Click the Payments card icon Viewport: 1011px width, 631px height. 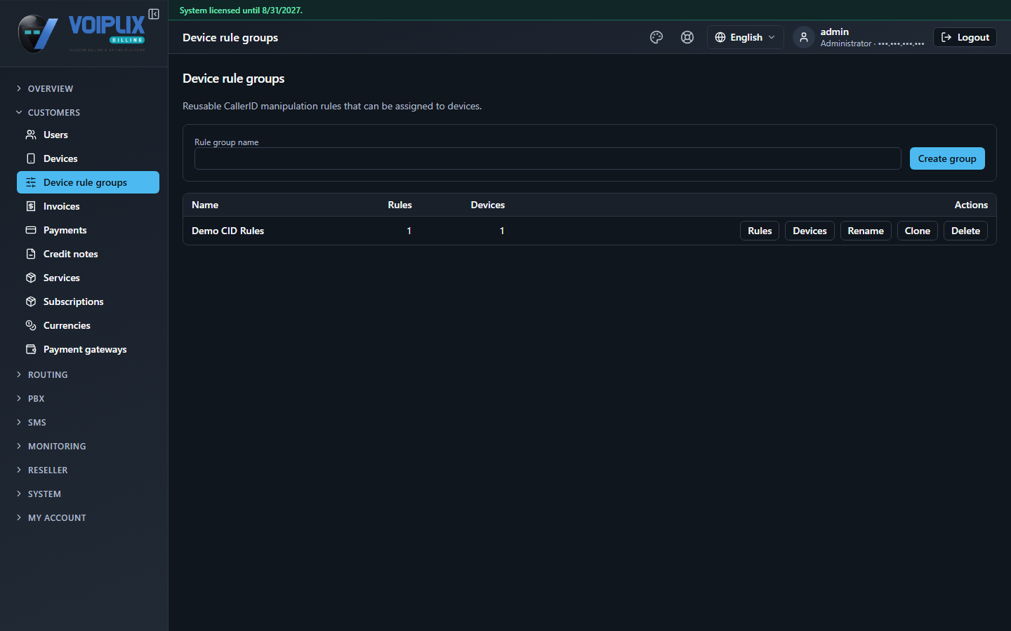[x=31, y=230]
